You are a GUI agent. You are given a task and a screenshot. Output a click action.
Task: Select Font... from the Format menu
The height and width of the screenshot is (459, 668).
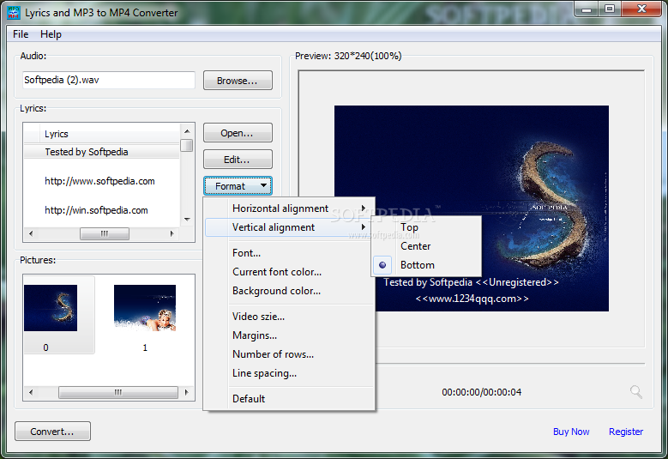point(289,253)
